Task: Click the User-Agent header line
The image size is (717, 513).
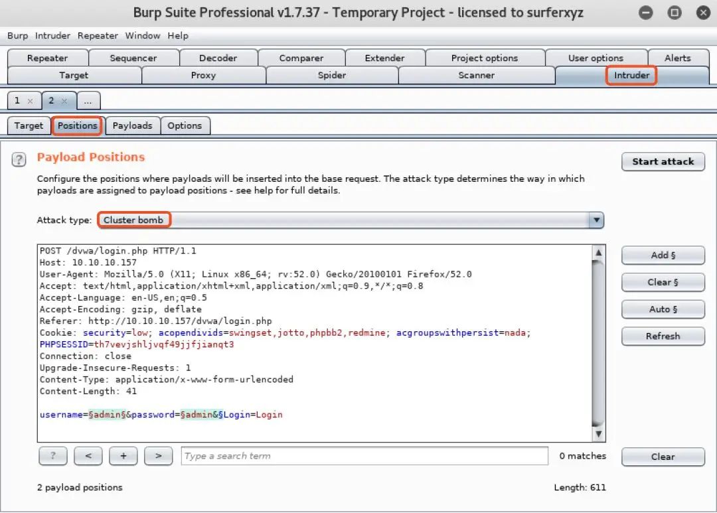Action: pos(256,274)
